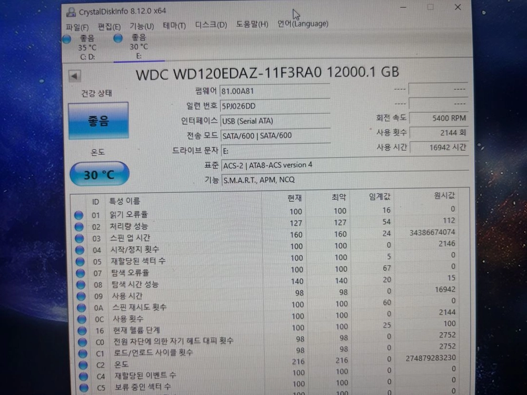Select the 재할당된 섹터 수 attribute name
This screenshot has width=527, height=395.
point(138,261)
